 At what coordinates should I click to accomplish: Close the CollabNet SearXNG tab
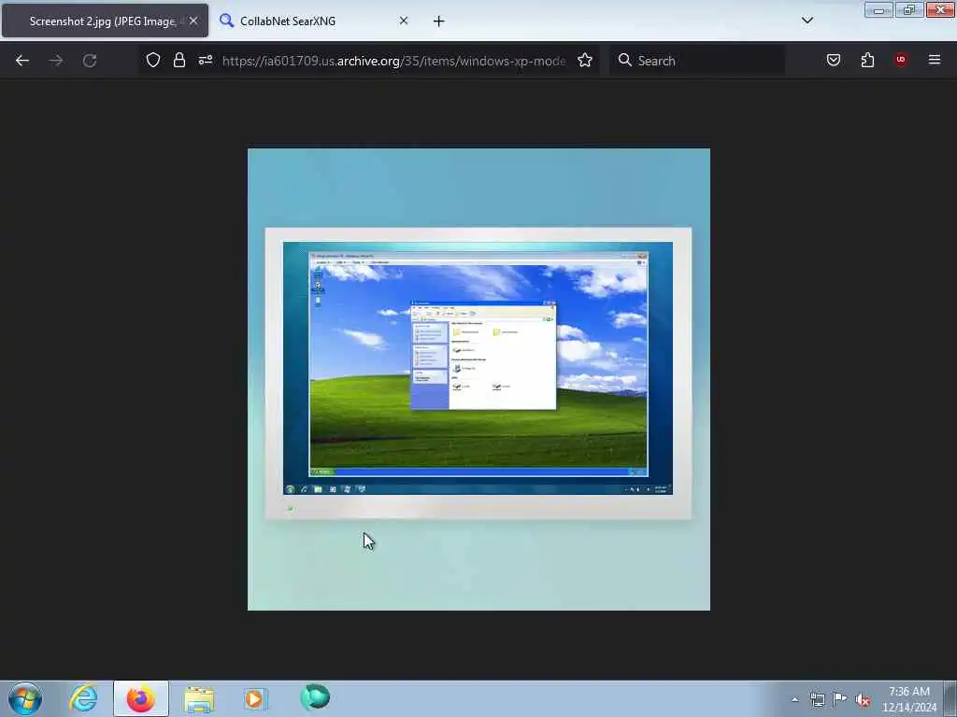[x=404, y=21]
